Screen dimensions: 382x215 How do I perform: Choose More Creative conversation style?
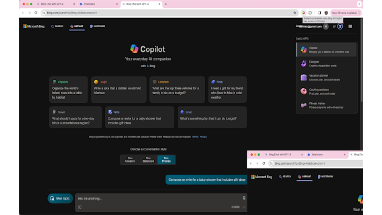coord(130,160)
